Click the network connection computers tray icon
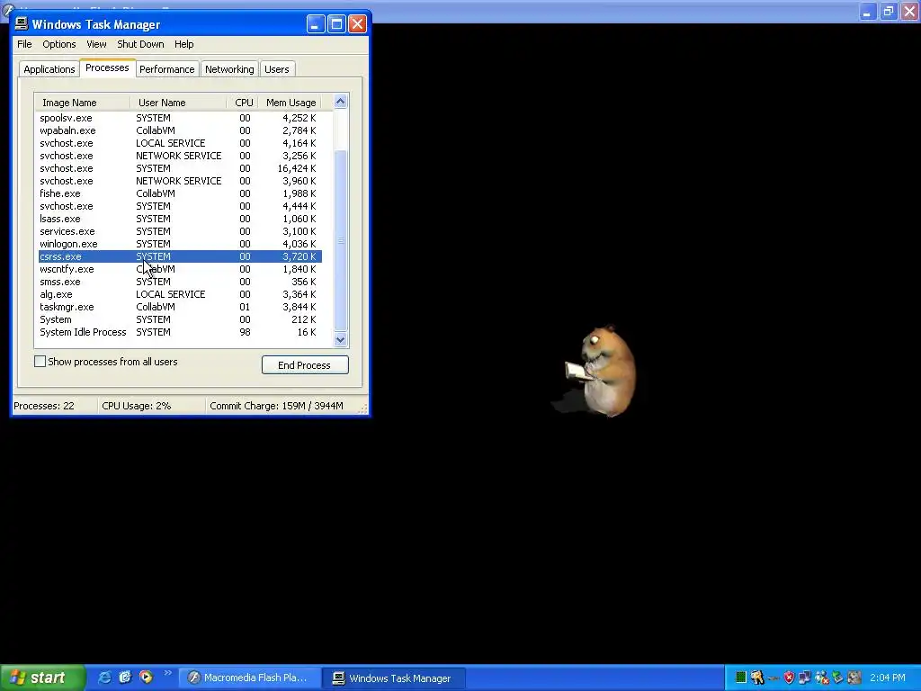 point(805,678)
